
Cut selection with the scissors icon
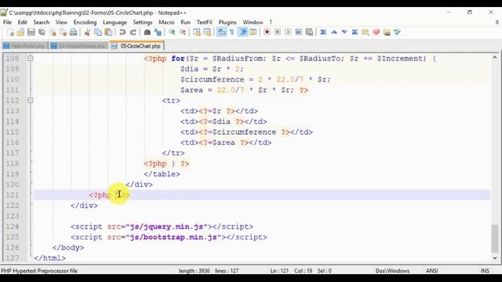click(87, 32)
